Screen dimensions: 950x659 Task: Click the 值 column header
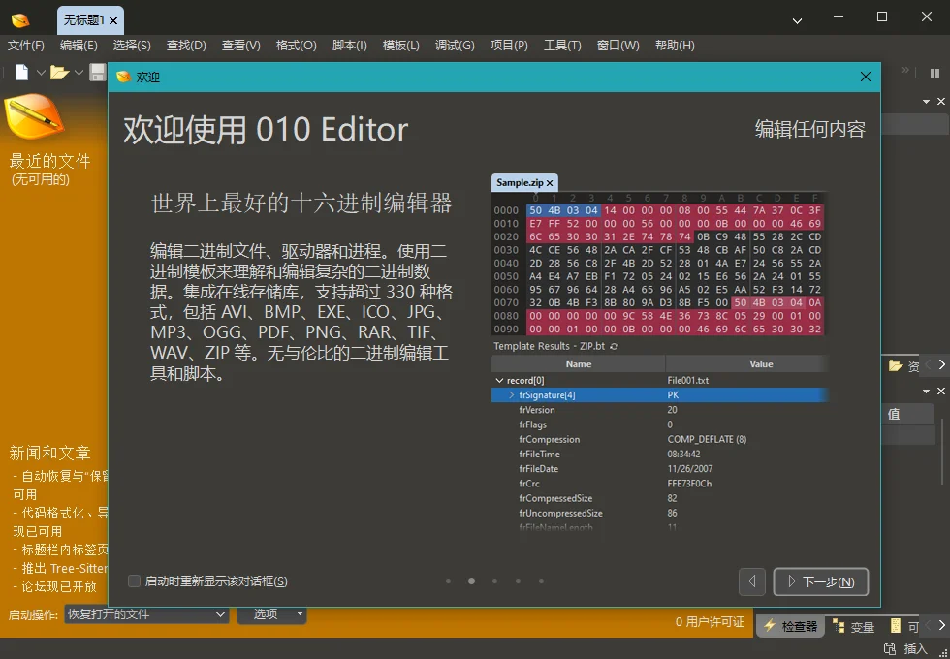[x=906, y=415]
